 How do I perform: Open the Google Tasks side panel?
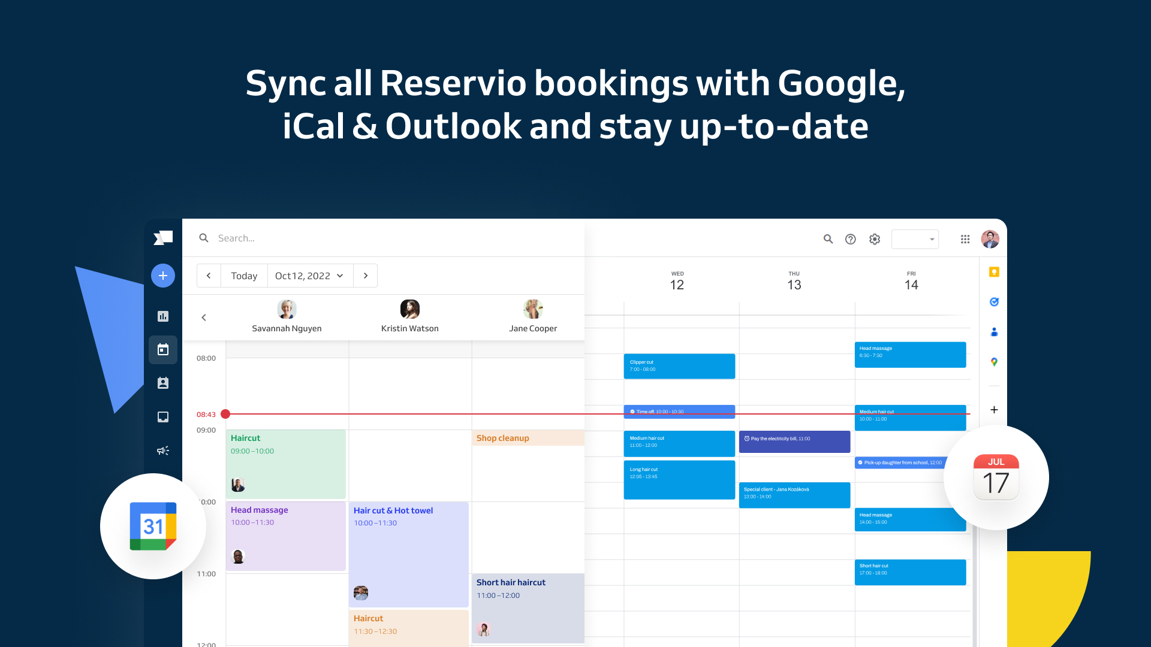[993, 301]
